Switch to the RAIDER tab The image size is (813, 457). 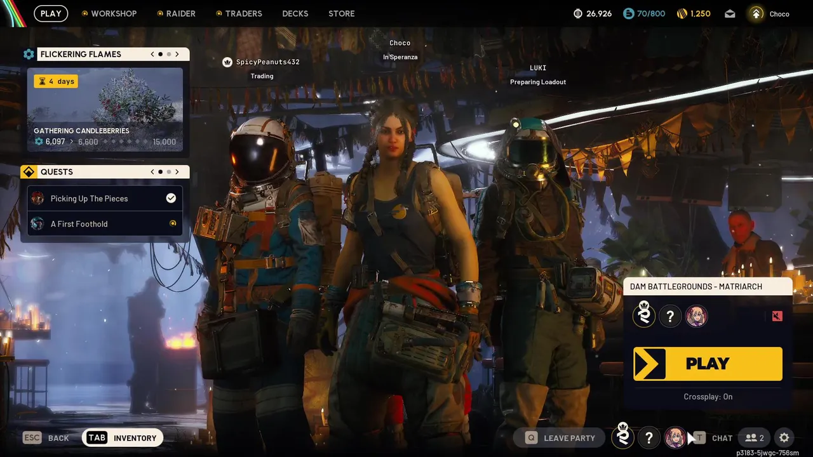point(176,13)
